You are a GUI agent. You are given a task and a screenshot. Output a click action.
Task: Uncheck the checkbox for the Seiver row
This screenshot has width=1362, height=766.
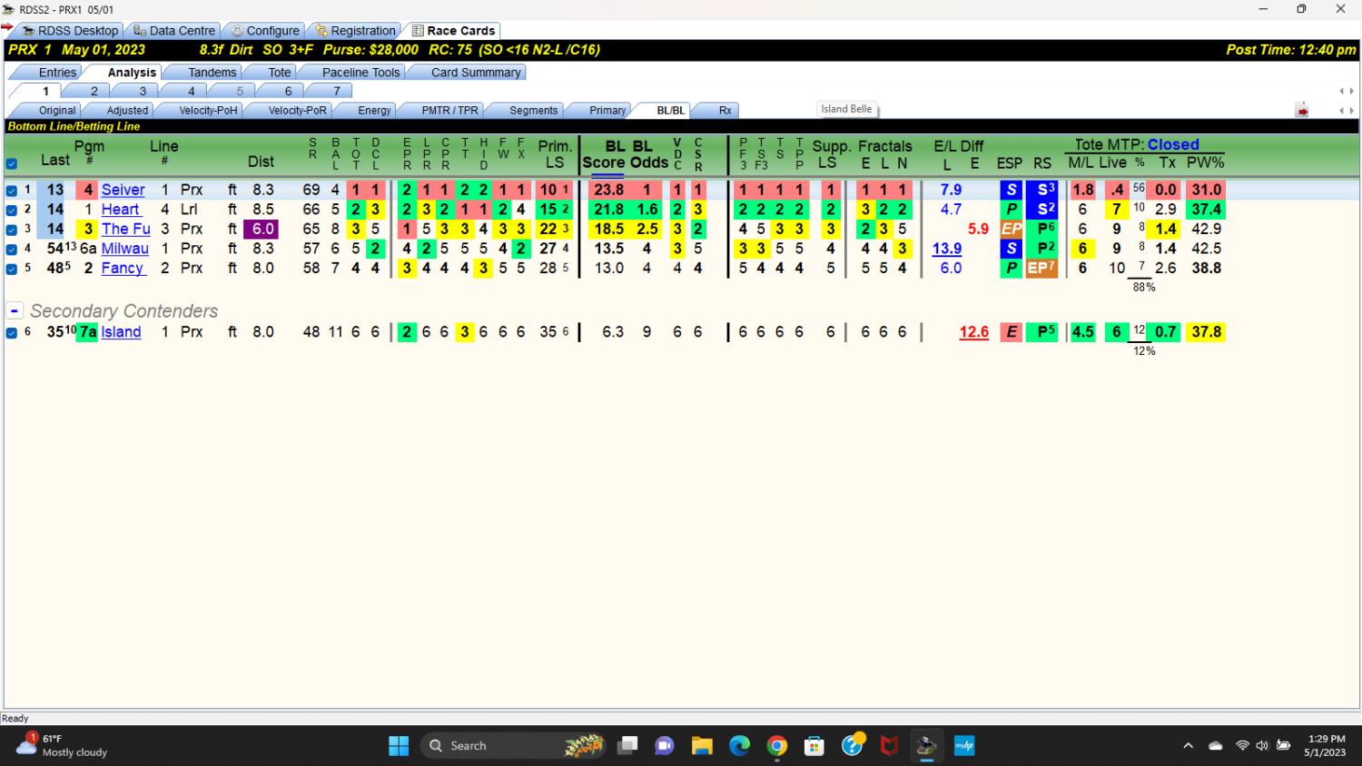12,191
